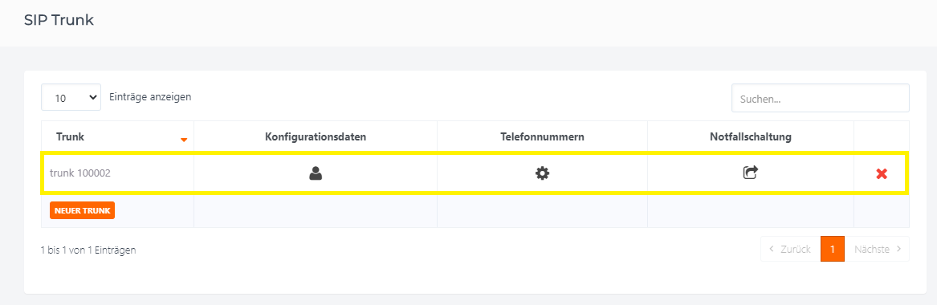Click the Konfigurationsdaten column header

click(x=316, y=136)
